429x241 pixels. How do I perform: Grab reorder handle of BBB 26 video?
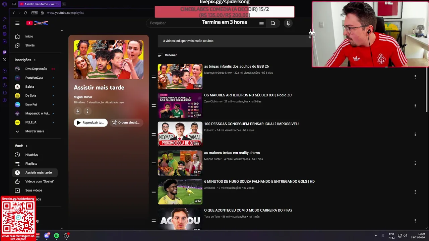(x=154, y=77)
